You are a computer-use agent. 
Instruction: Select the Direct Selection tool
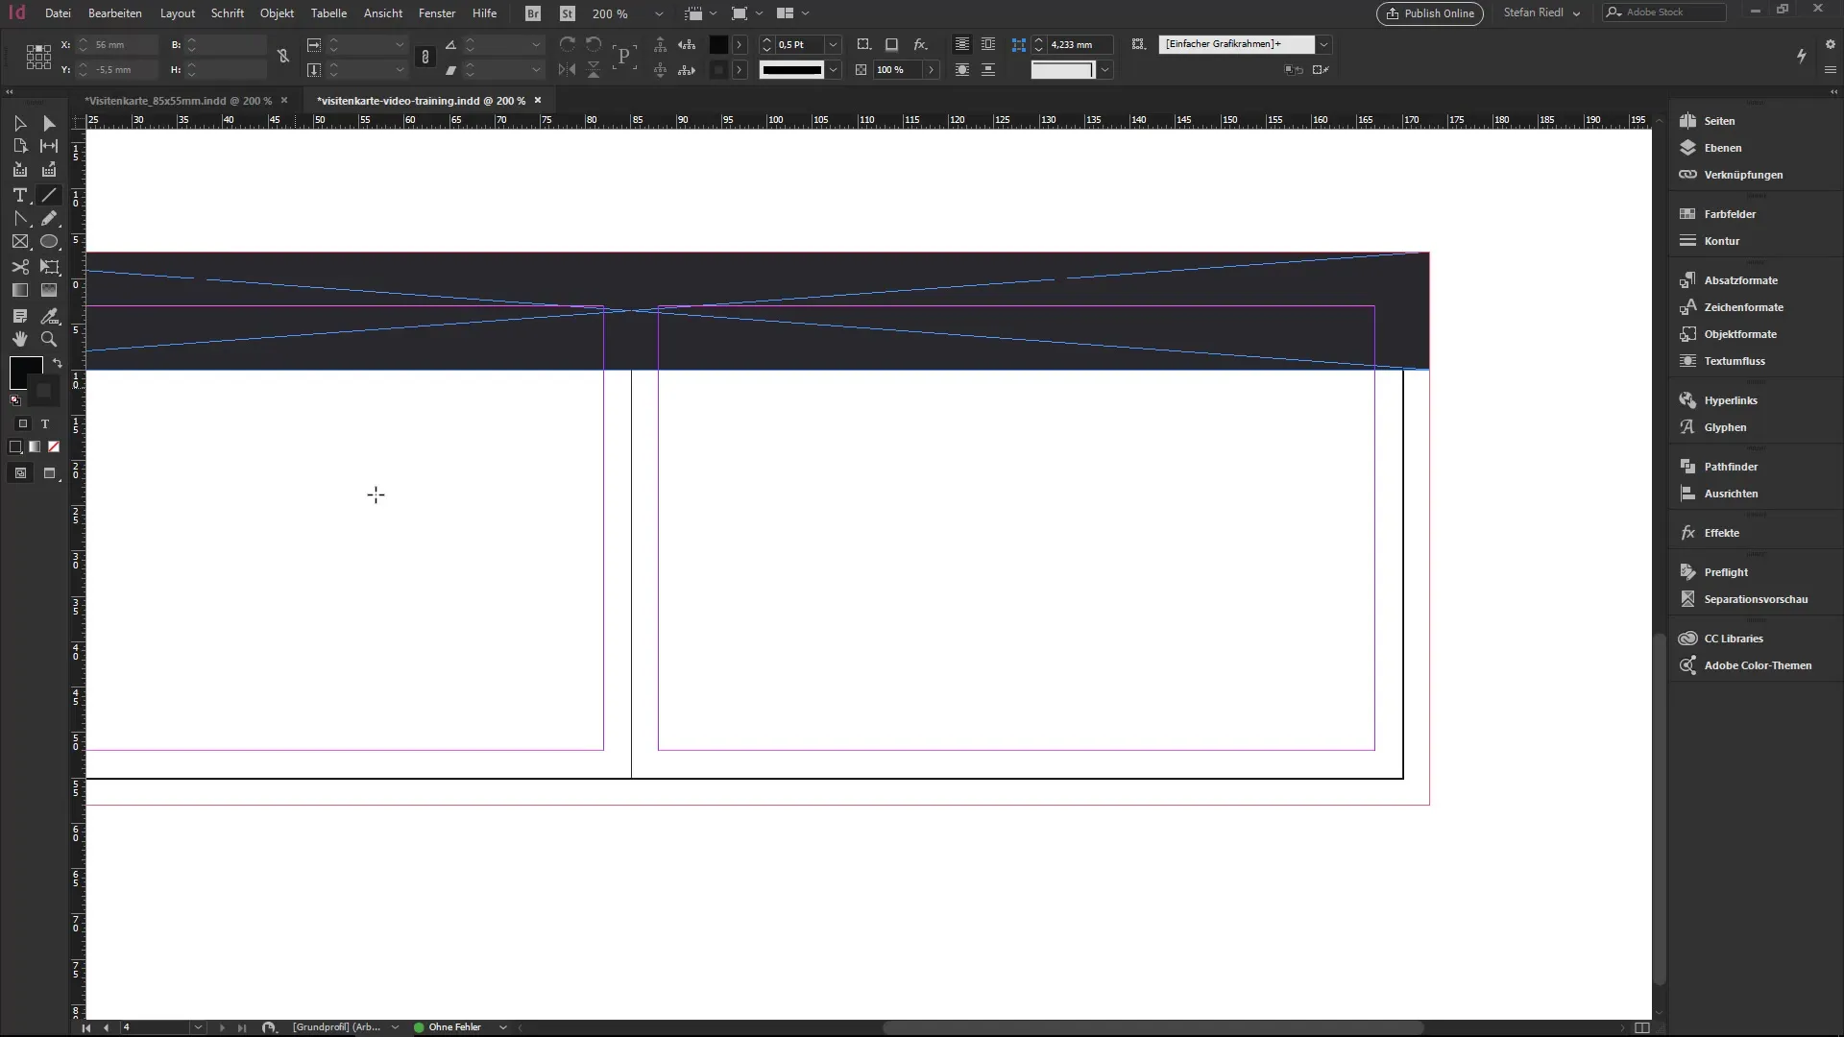(x=49, y=123)
